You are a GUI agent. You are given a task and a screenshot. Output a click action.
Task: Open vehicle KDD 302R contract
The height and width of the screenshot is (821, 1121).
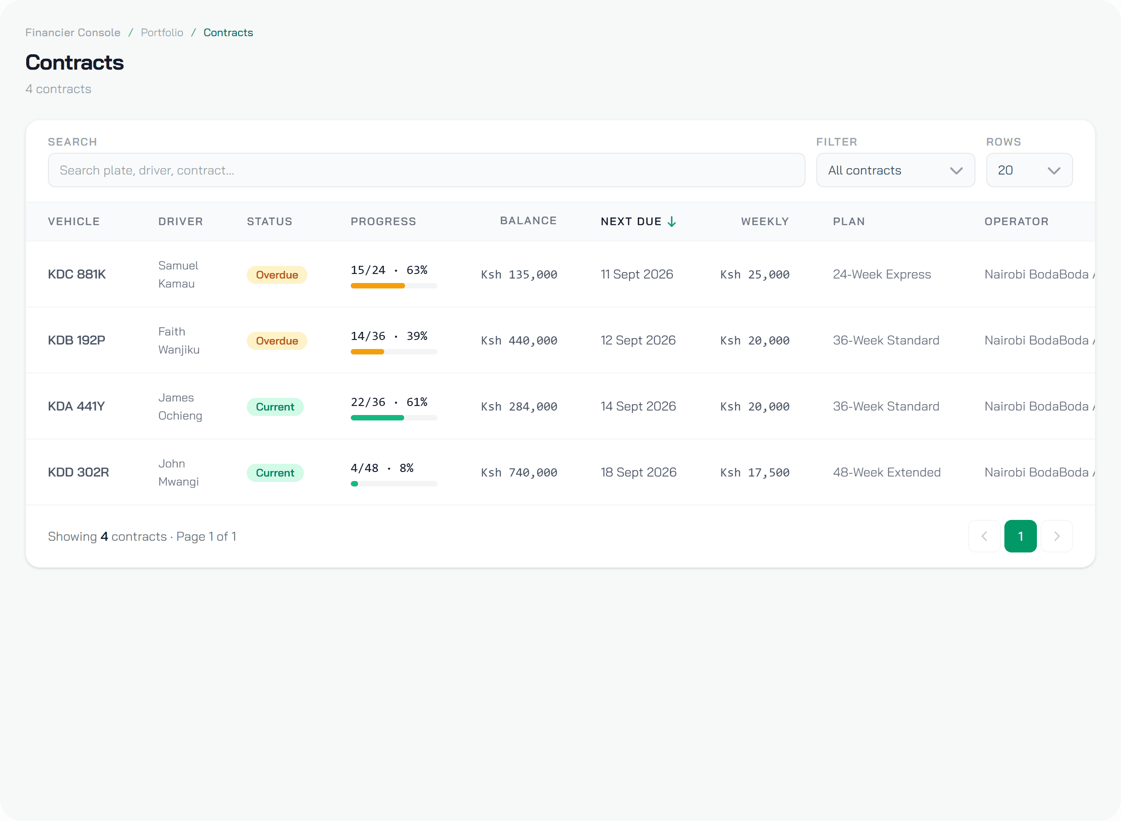[79, 472]
